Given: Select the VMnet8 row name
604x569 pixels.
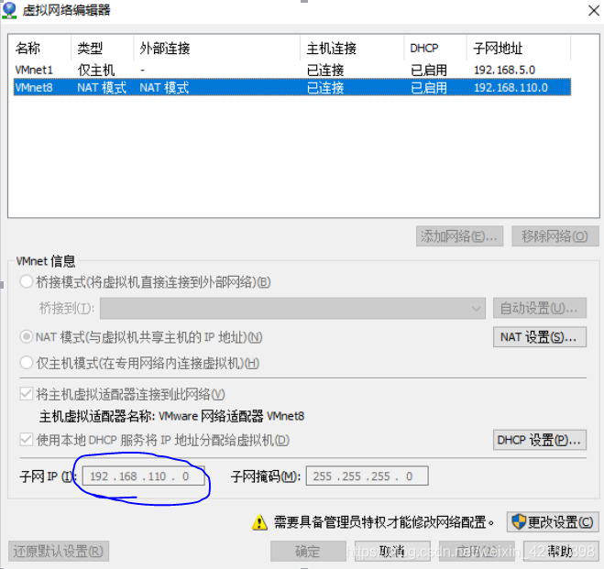Looking at the screenshot, I should tap(34, 87).
